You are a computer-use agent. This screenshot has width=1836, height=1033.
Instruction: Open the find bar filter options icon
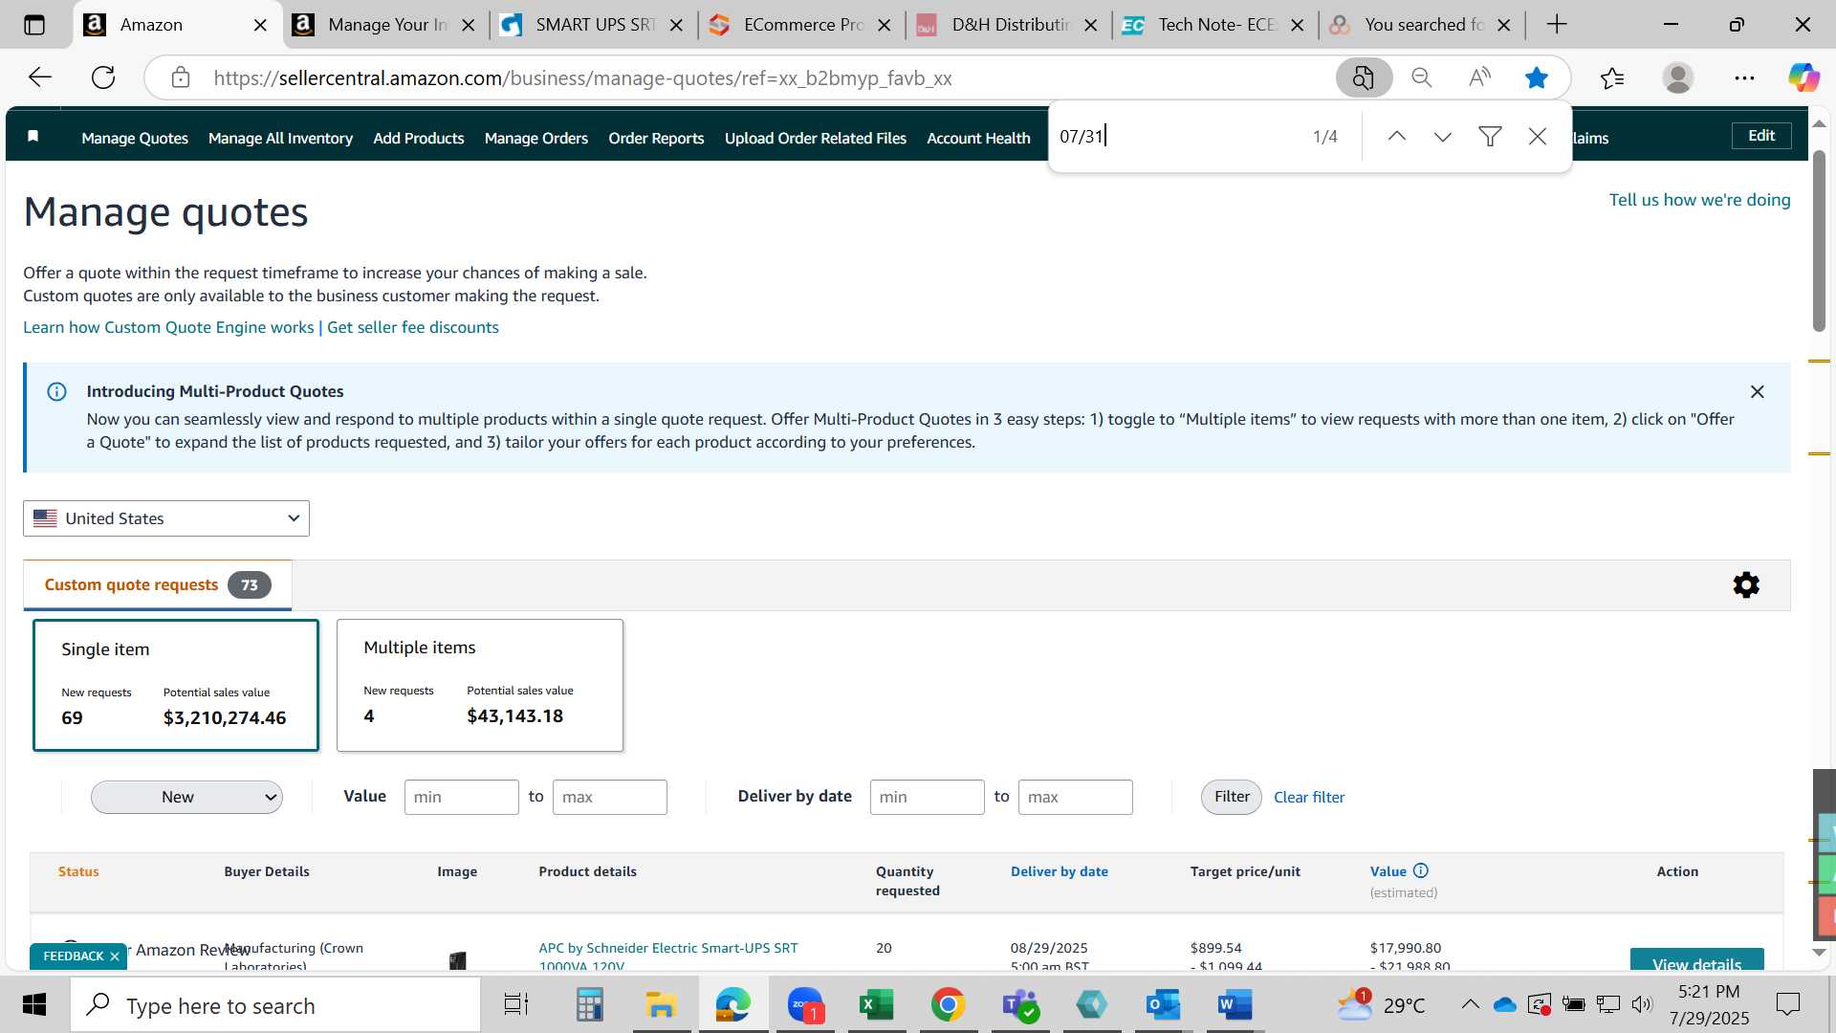[1490, 137]
